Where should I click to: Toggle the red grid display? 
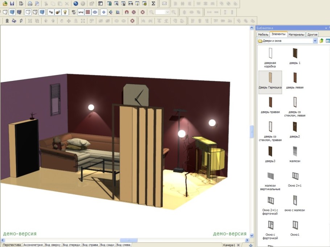[x=88, y=12]
